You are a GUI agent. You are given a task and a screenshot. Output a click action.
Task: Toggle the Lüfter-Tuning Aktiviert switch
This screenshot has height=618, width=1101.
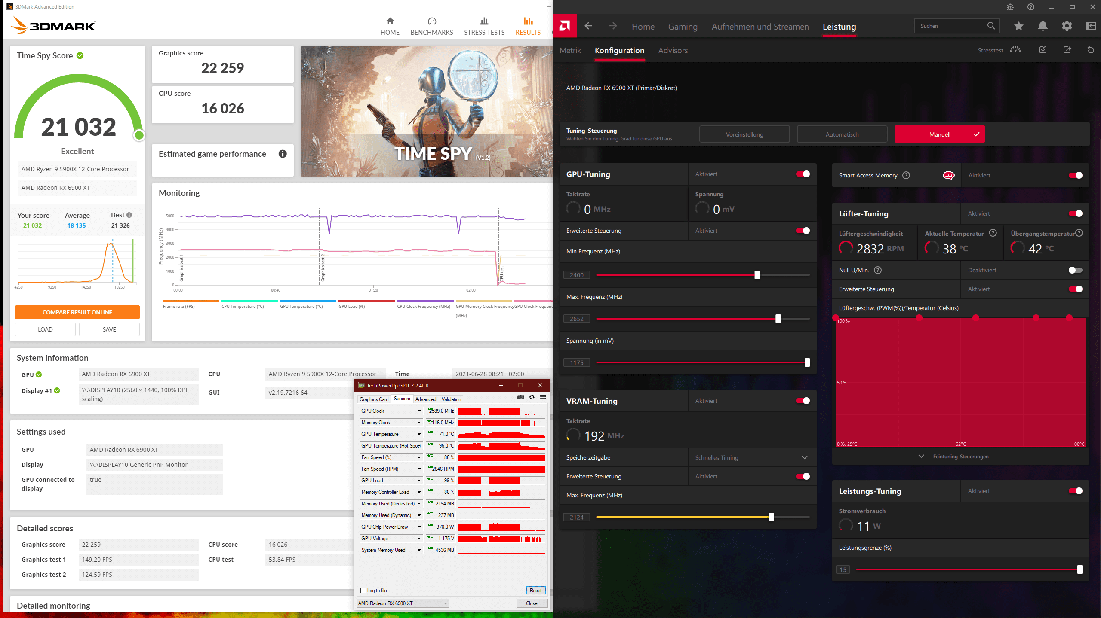tap(1075, 213)
